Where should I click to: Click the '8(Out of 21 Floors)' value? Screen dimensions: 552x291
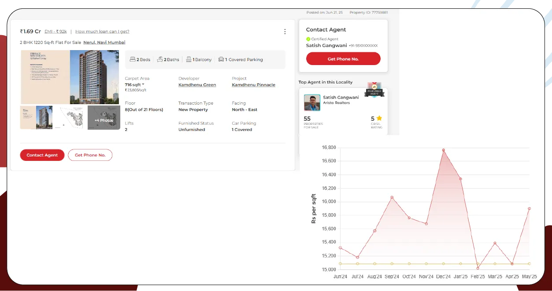[x=144, y=109]
